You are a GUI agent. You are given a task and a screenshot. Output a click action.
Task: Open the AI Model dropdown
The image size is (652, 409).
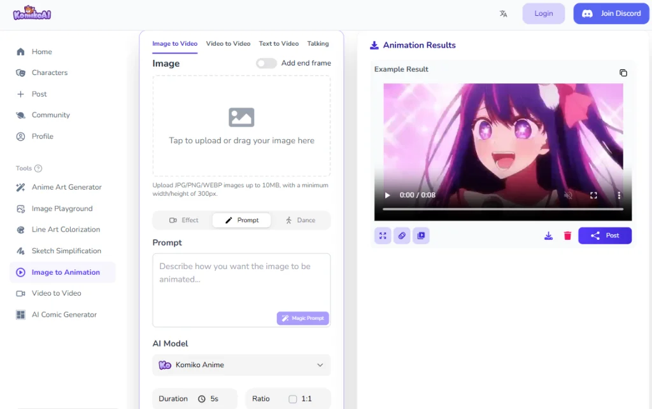point(241,365)
